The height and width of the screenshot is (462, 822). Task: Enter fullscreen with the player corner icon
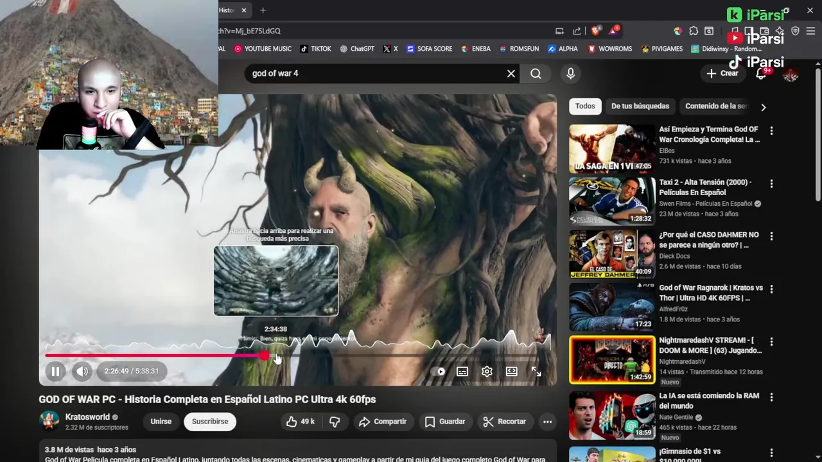pos(536,371)
